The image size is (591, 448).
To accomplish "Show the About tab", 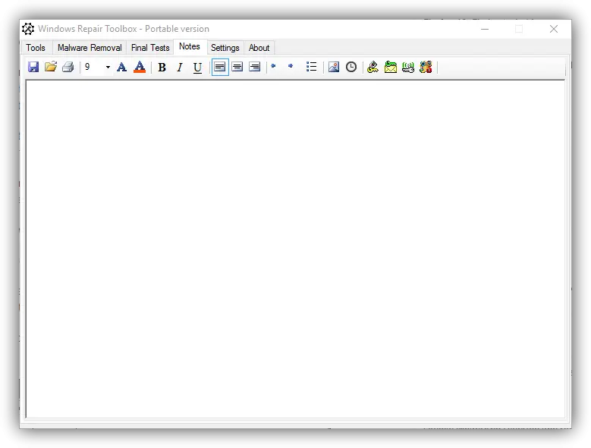I will 259,48.
